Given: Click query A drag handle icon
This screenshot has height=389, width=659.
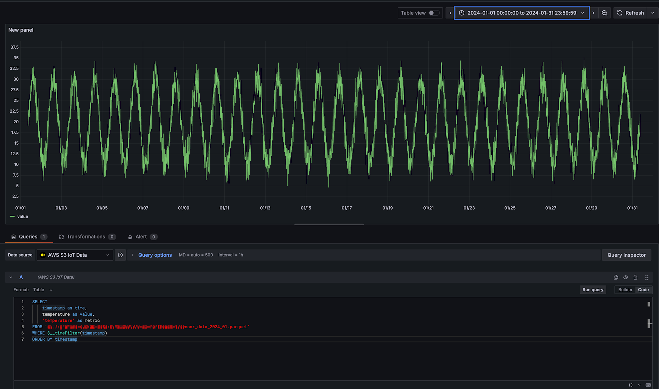Looking at the screenshot, I should pyautogui.click(x=646, y=277).
